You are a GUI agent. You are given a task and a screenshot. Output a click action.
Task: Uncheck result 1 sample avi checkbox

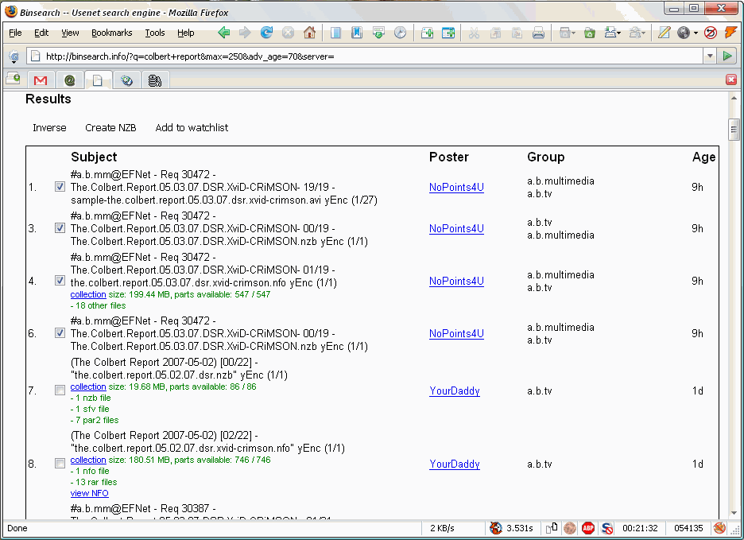click(x=60, y=187)
